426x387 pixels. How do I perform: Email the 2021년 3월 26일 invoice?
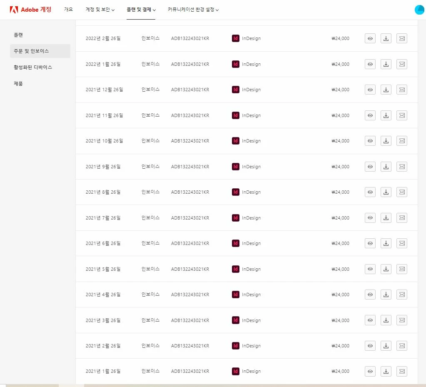tap(402, 320)
